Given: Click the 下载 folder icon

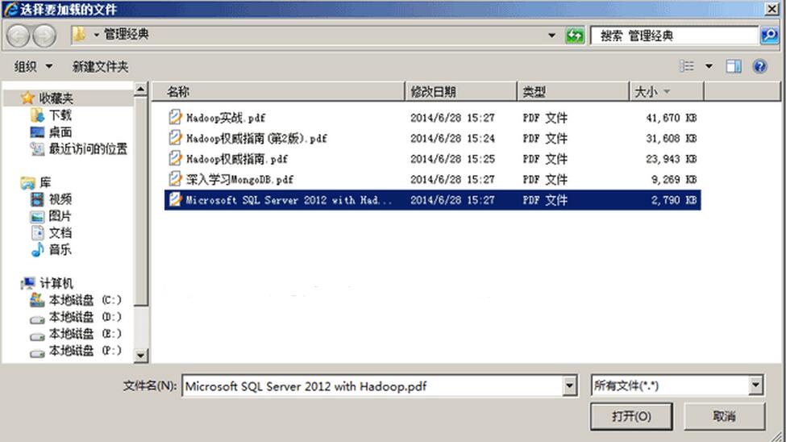Looking at the screenshot, I should (37, 115).
